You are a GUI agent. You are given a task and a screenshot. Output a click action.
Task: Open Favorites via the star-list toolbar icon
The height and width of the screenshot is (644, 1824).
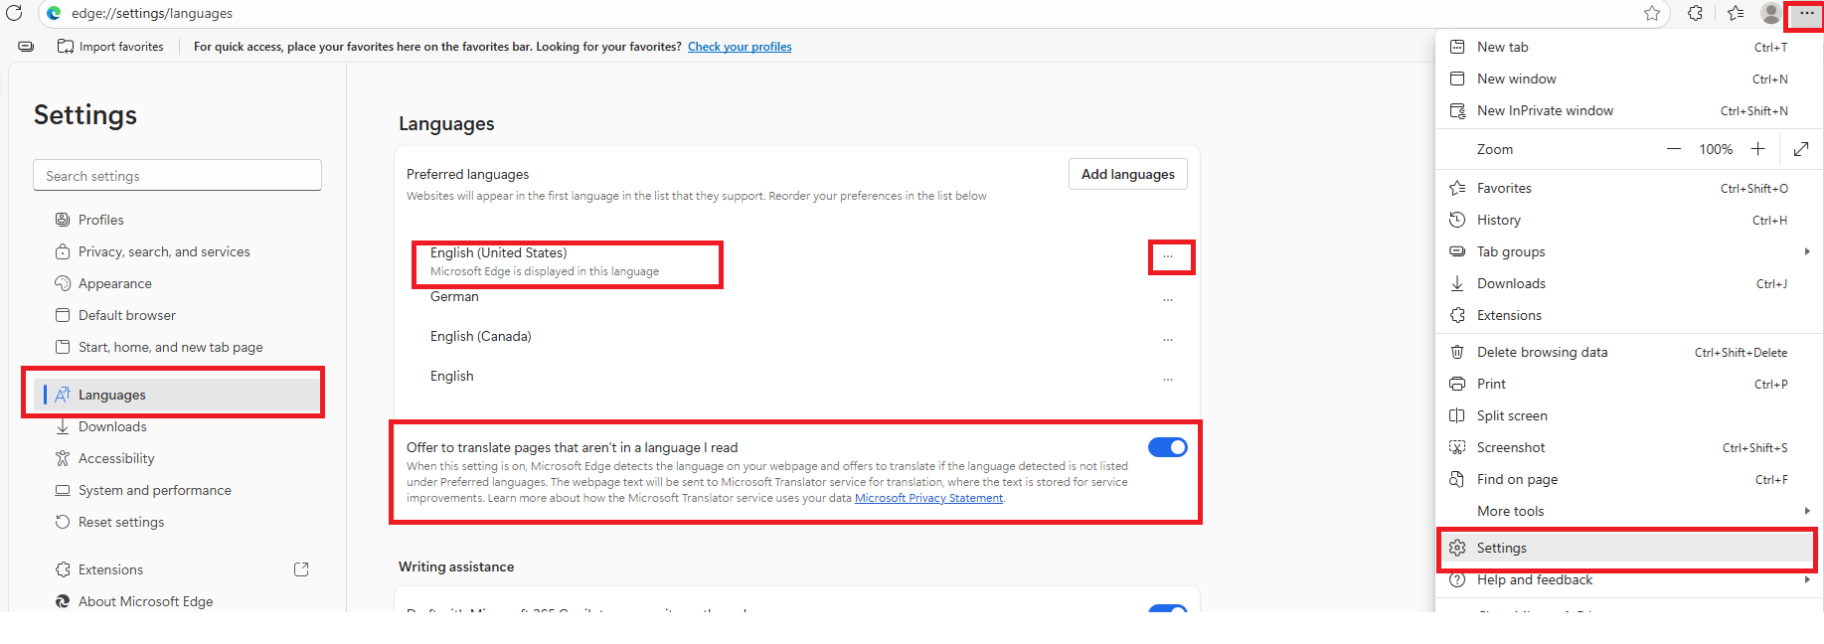coord(1734,14)
